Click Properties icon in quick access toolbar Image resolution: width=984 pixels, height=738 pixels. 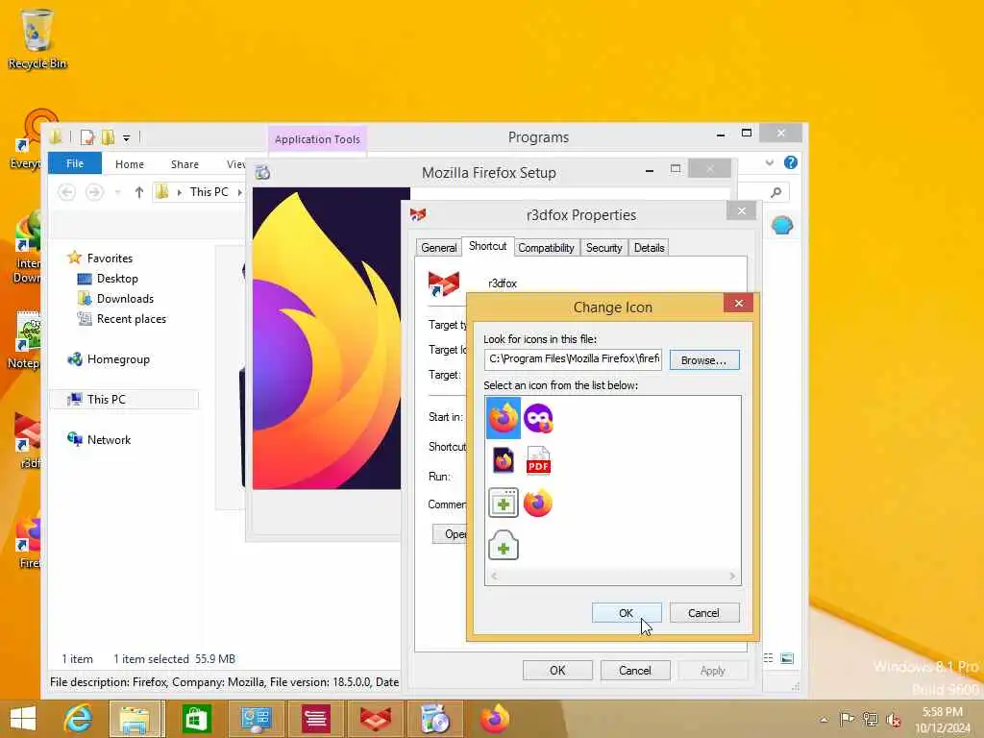tap(87, 136)
